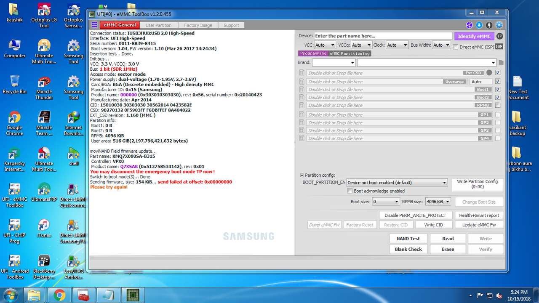Open Recycle Bin on desktop
539x303 pixels.
click(x=14, y=85)
